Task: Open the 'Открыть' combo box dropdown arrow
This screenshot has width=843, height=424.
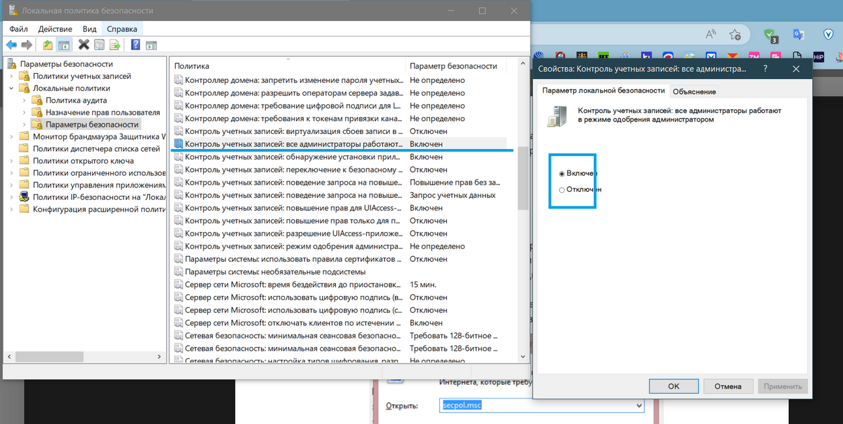Action: pos(638,406)
